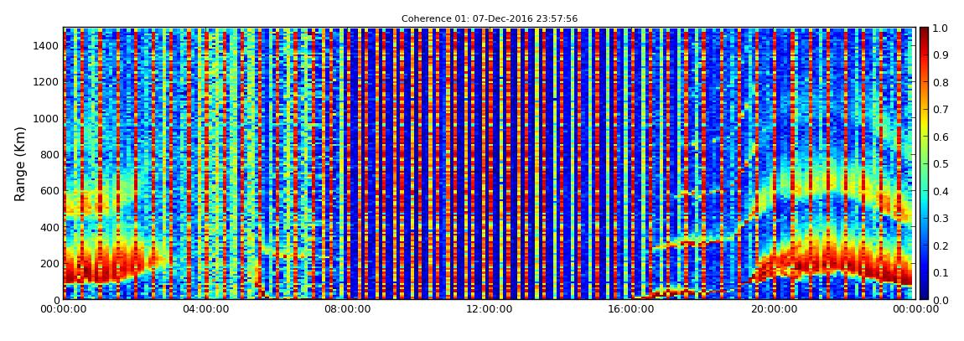Click the 600 range tick label
The width and height of the screenshot is (964, 341).
[49, 190]
